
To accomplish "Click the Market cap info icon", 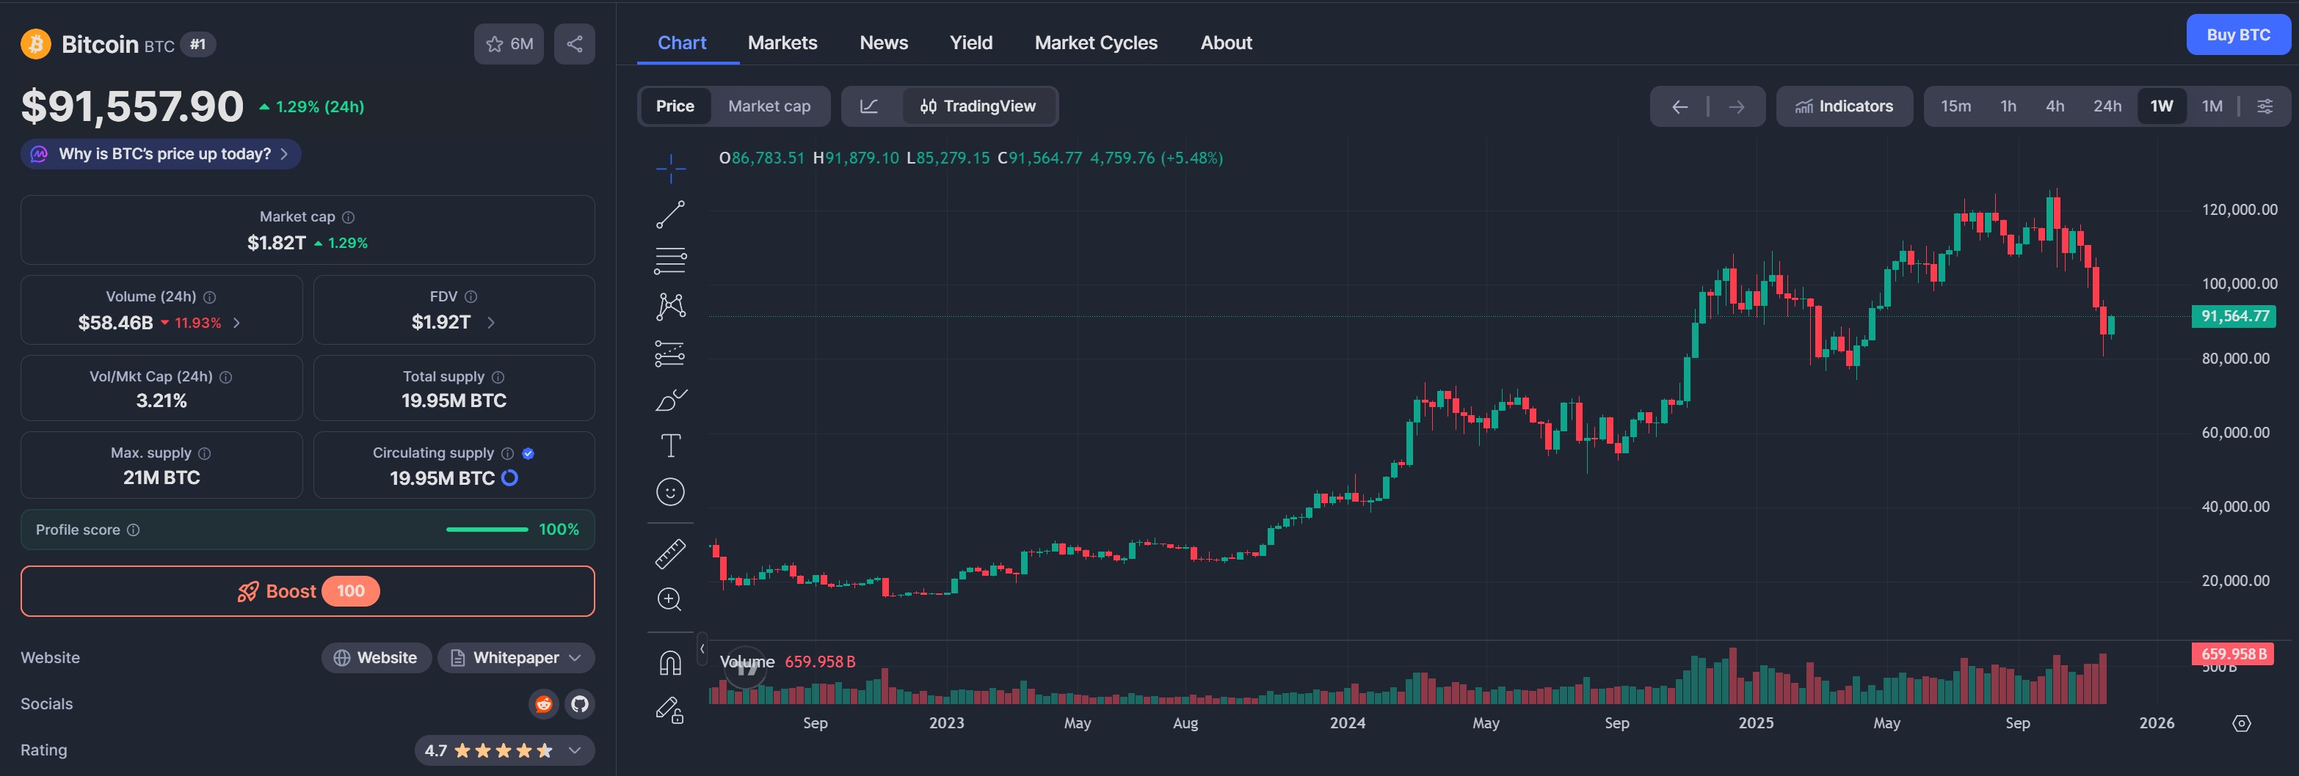I will (349, 217).
